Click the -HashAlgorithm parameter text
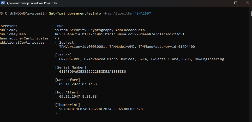This screenshot has height=122, width=252. [117, 13]
